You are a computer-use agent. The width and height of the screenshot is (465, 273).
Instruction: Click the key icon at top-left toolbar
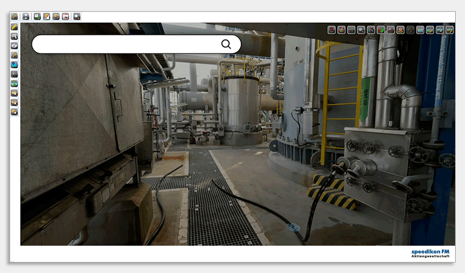(15, 16)
